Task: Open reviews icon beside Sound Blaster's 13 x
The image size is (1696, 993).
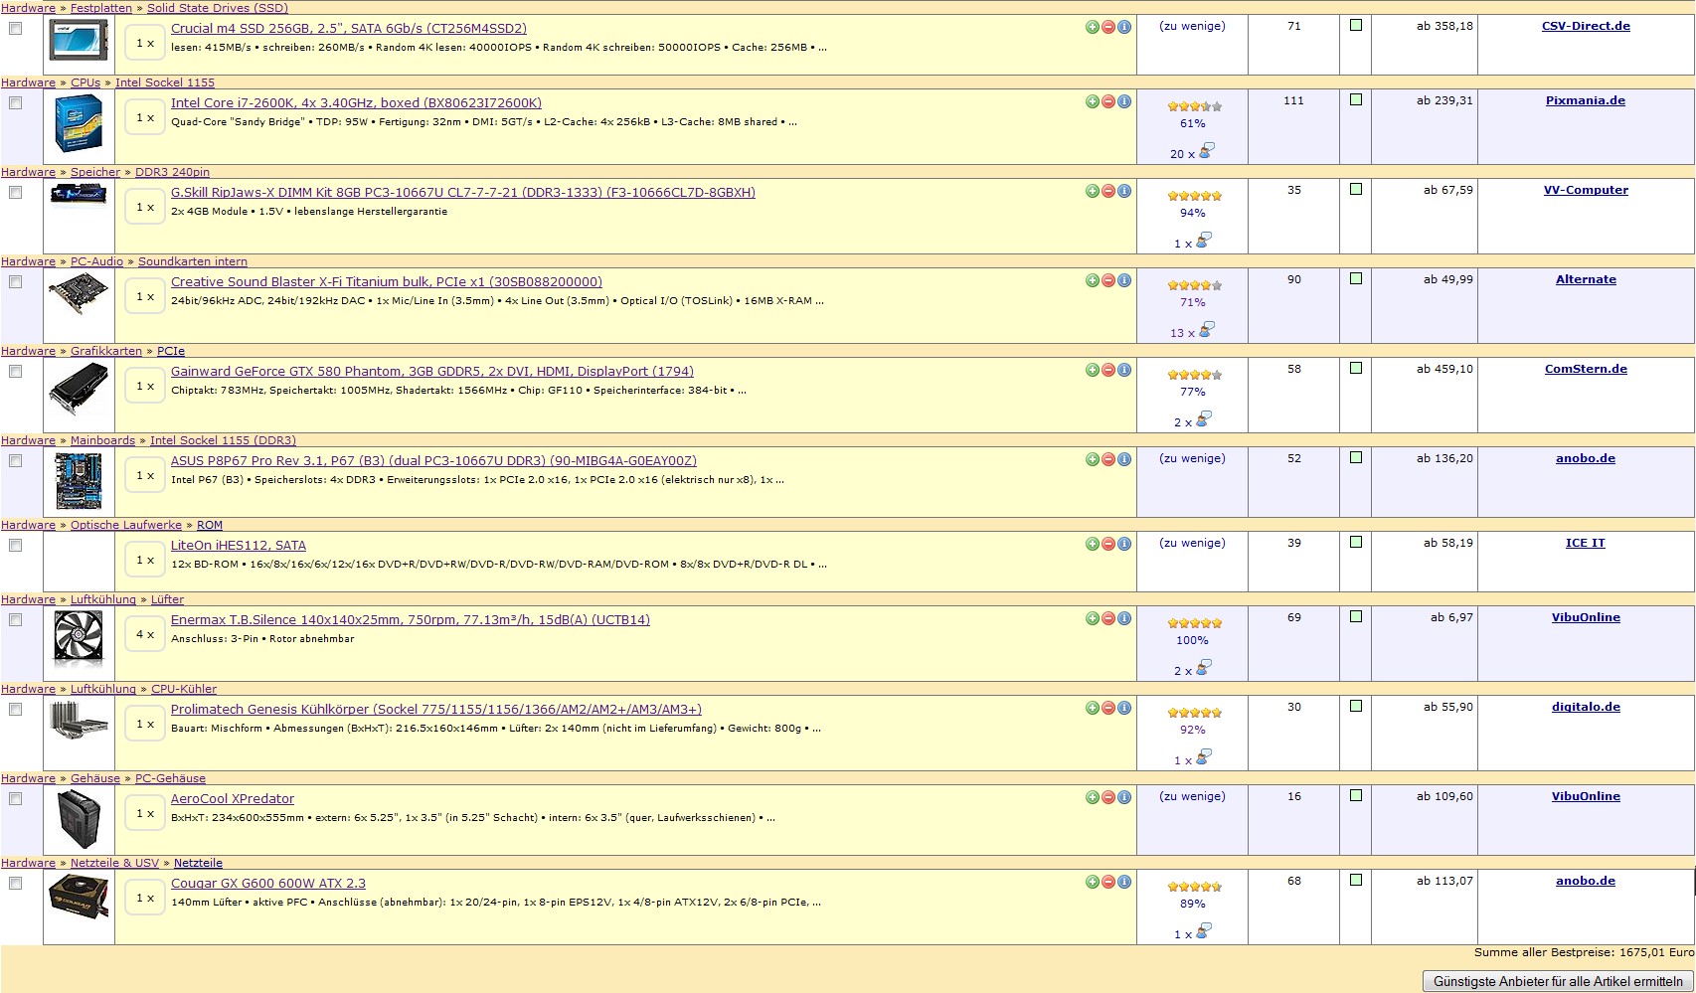Action: [x=1206, y=330]
